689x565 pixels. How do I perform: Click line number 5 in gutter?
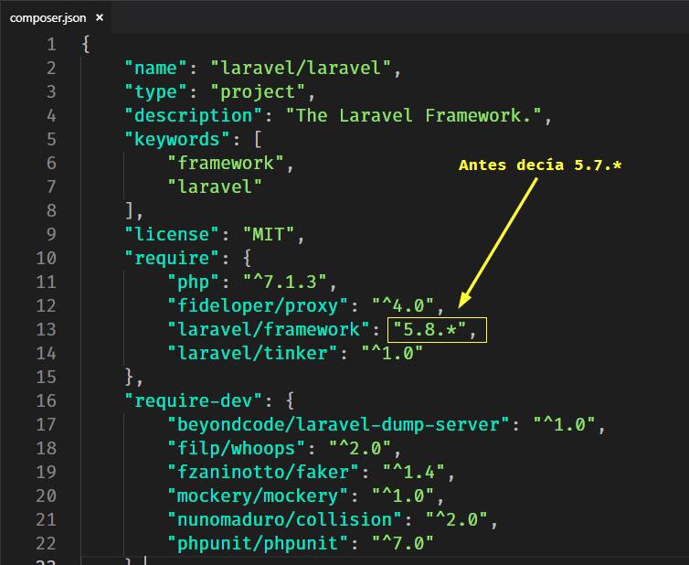[51, 139]
